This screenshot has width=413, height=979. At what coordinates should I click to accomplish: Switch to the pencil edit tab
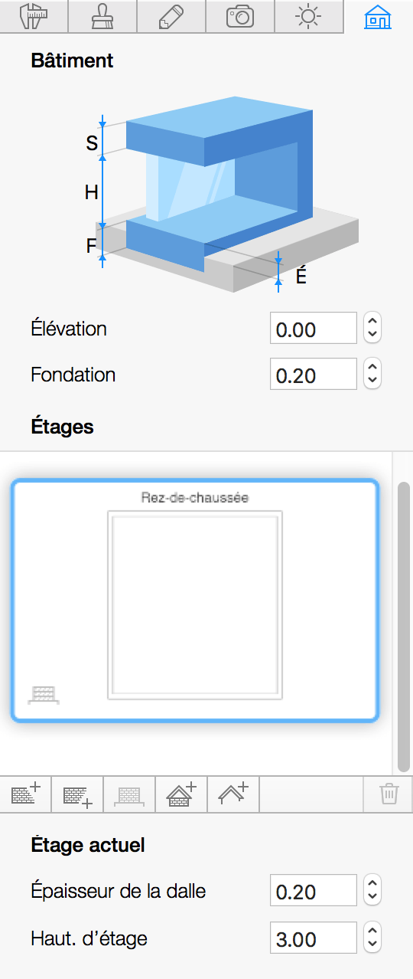[x=171, y=16]
